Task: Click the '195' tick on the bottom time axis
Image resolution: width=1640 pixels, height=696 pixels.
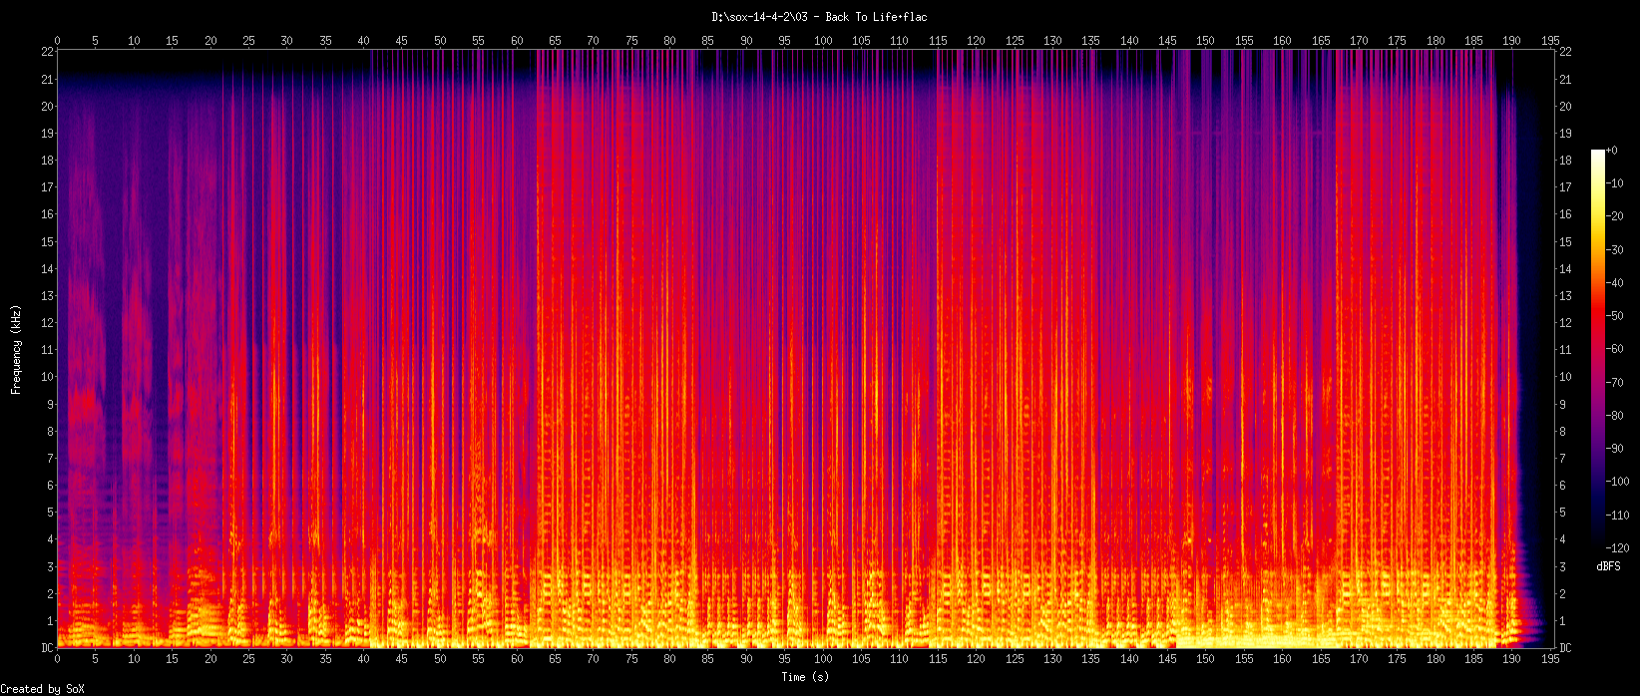Action: click(x=1550, y=659)
